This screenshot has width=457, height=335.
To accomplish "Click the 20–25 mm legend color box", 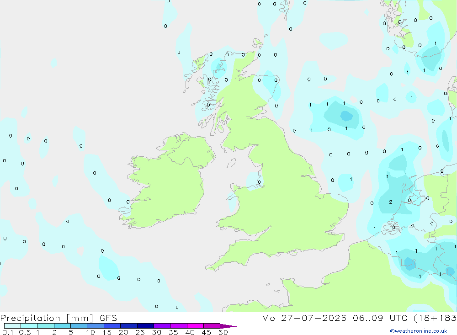I will click(x=129, y=326).
